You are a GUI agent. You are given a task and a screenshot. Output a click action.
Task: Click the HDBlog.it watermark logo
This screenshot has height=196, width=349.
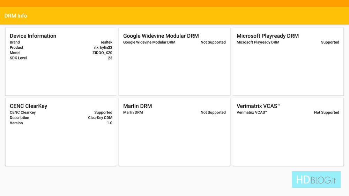pyautogui.click(x=316, y=180)
